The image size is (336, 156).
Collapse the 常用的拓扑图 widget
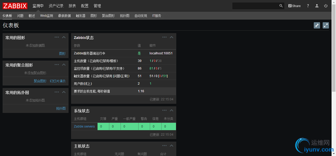point(64,92)
